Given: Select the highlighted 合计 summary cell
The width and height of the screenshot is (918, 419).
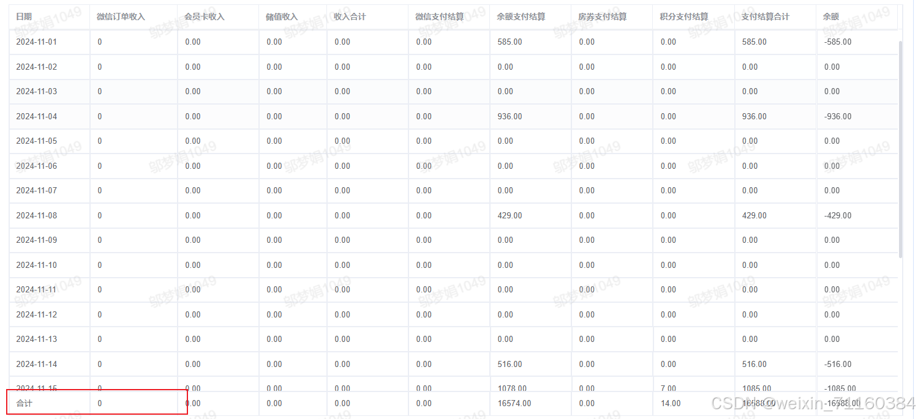Looking at the screenshot, I should pos(23,403).
